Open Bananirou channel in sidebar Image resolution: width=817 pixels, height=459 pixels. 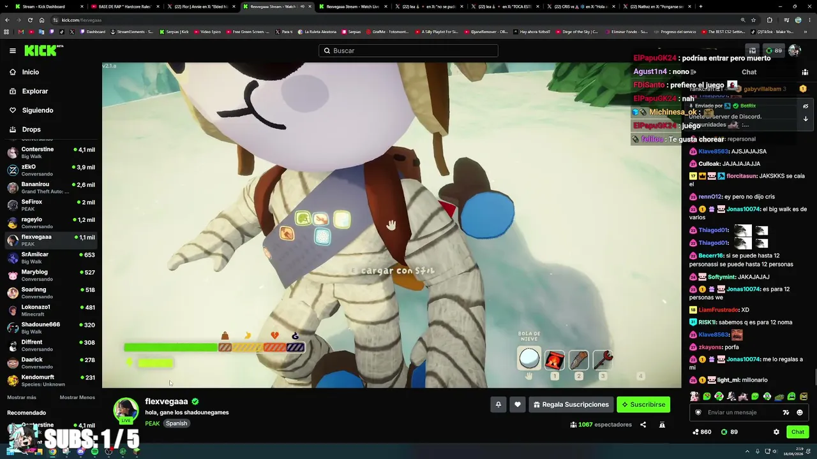(x=51, y=187)
